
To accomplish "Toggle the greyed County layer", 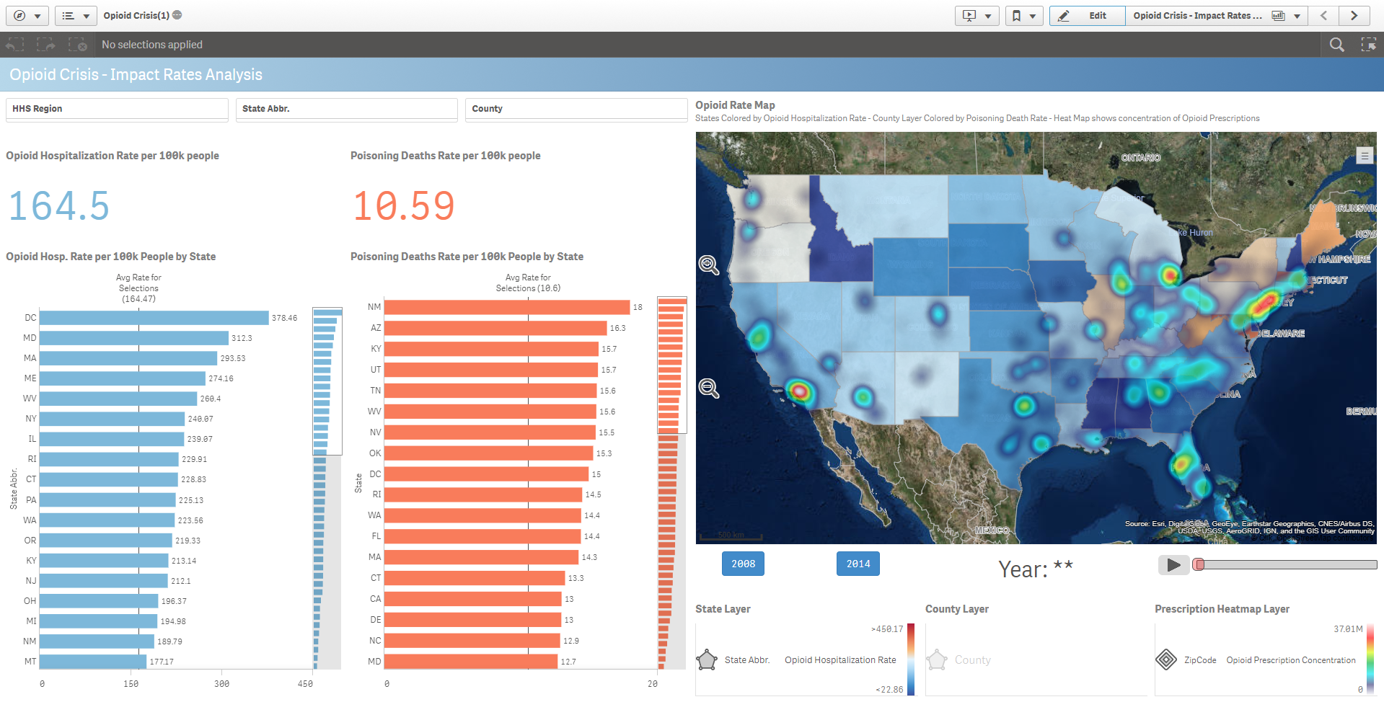I will [x=937, y=659].
